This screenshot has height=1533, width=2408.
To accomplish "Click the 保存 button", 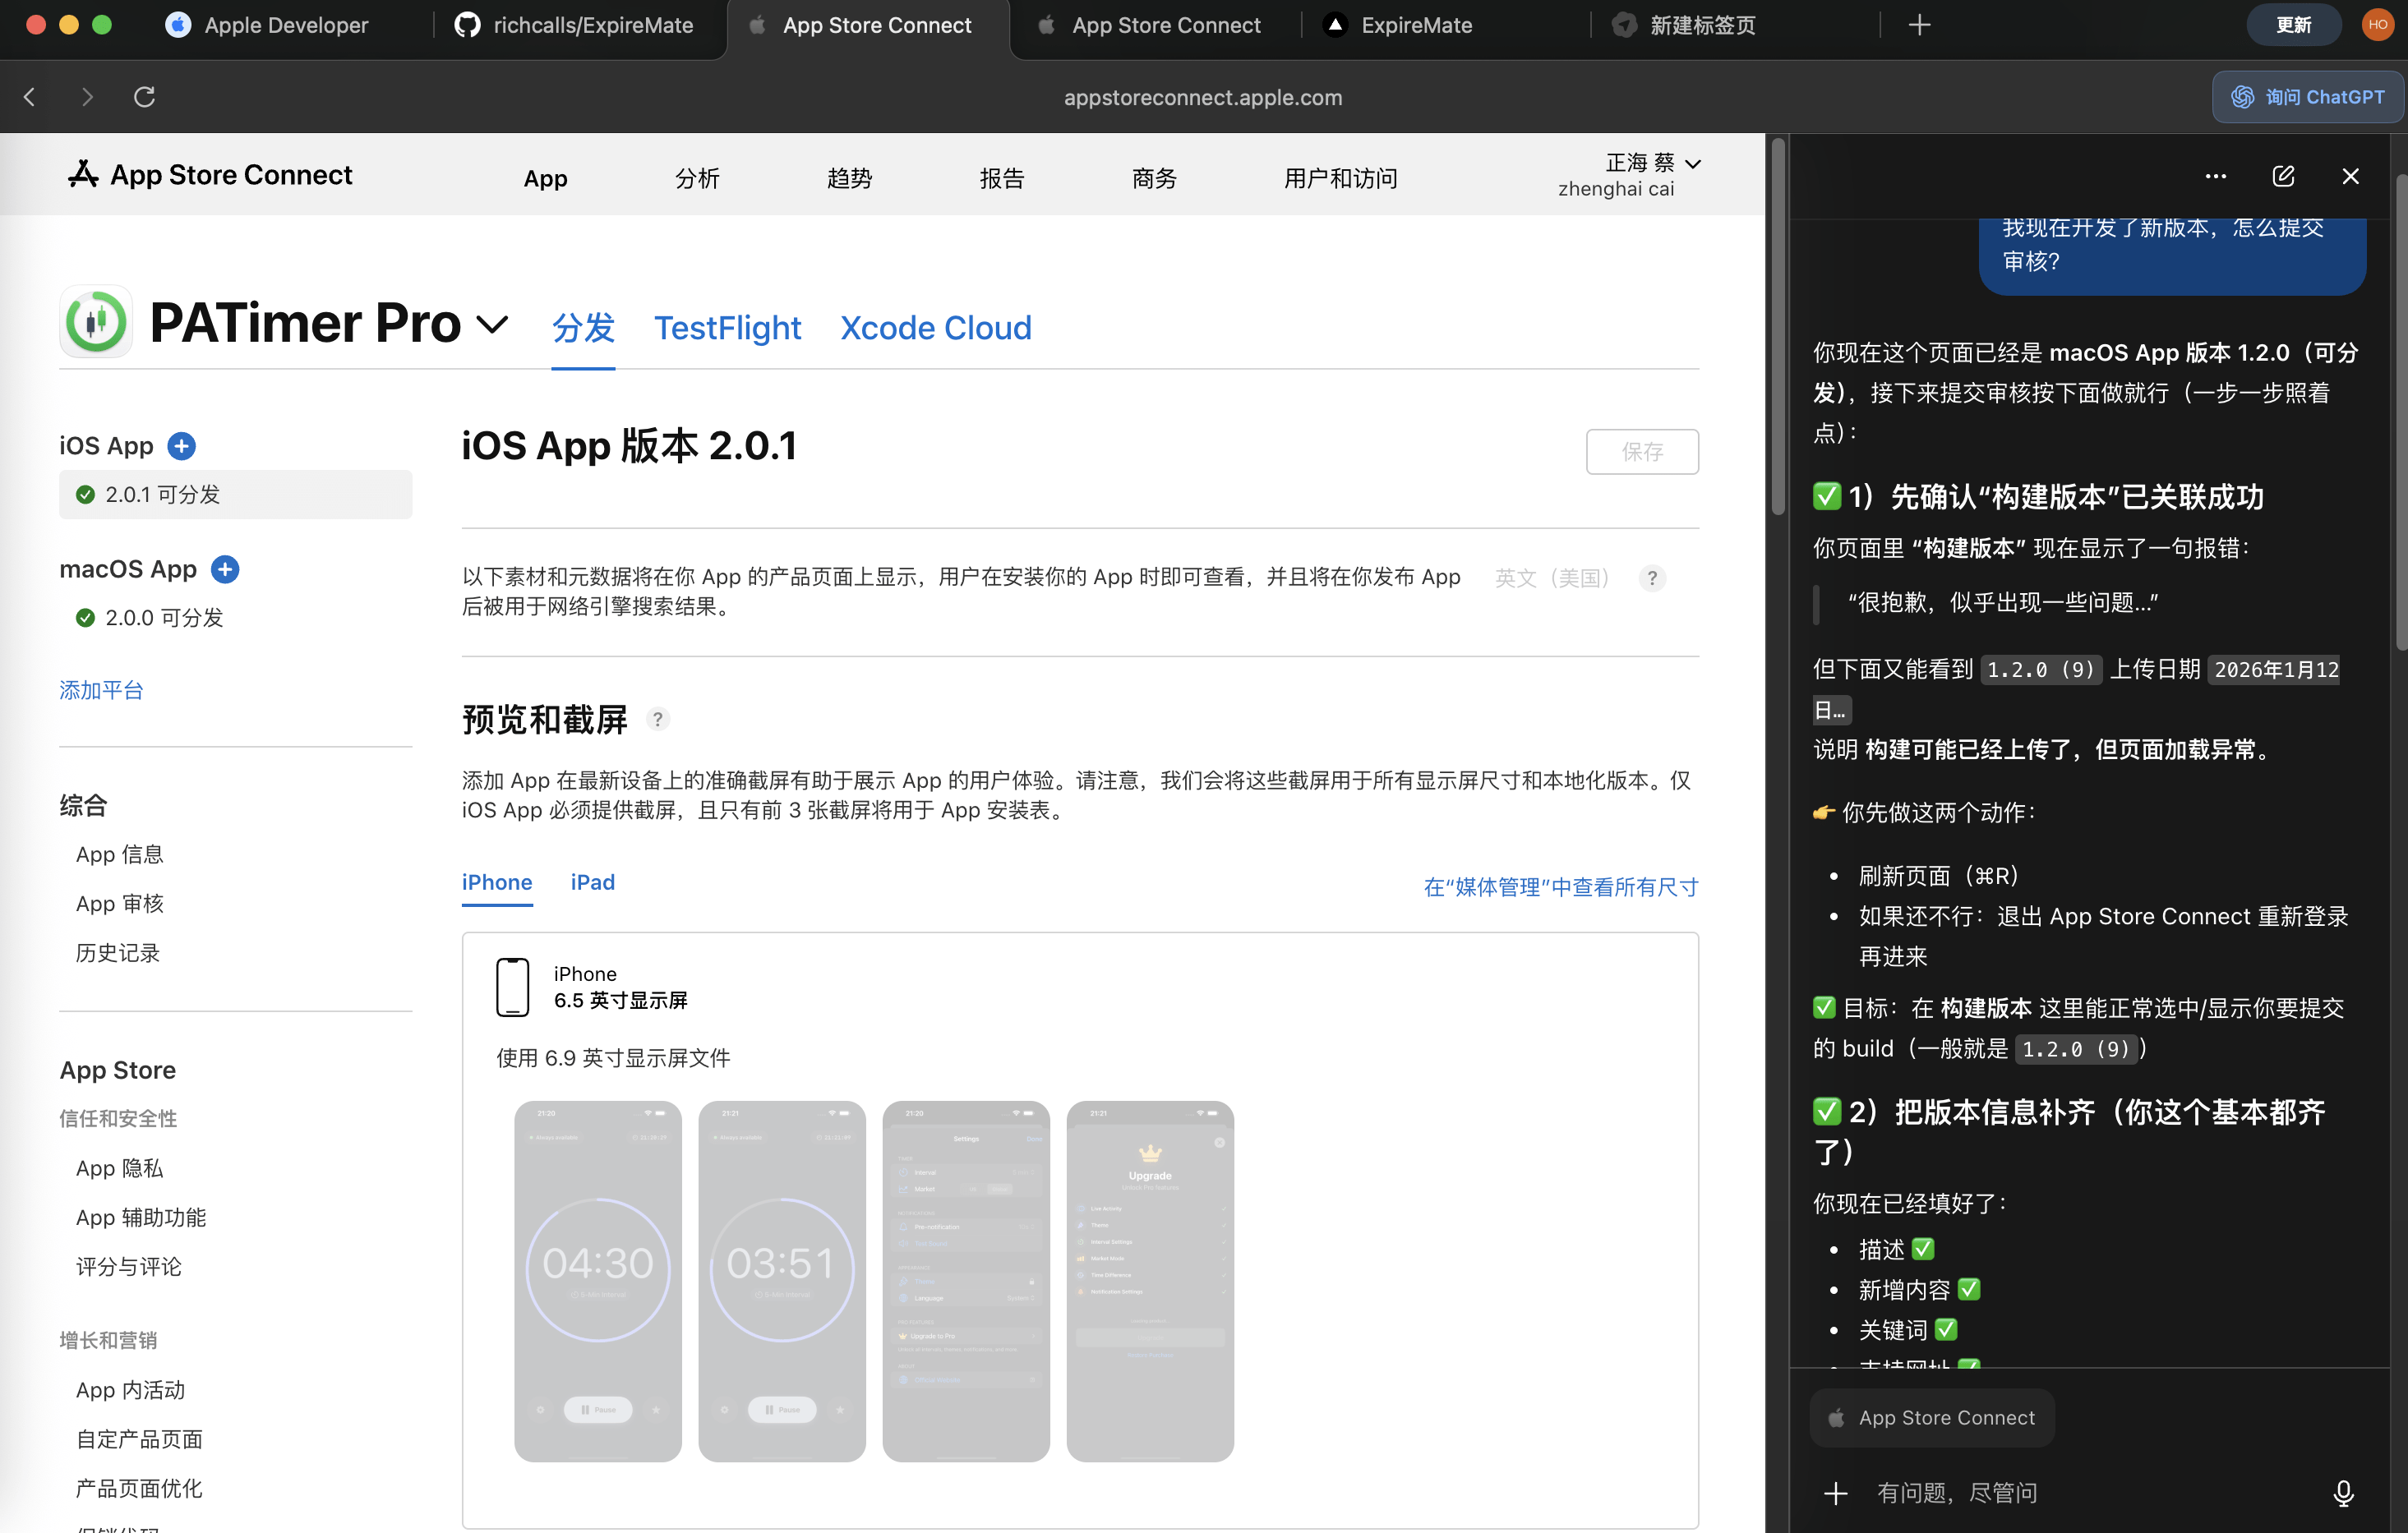I will [x=1641, y=452].
